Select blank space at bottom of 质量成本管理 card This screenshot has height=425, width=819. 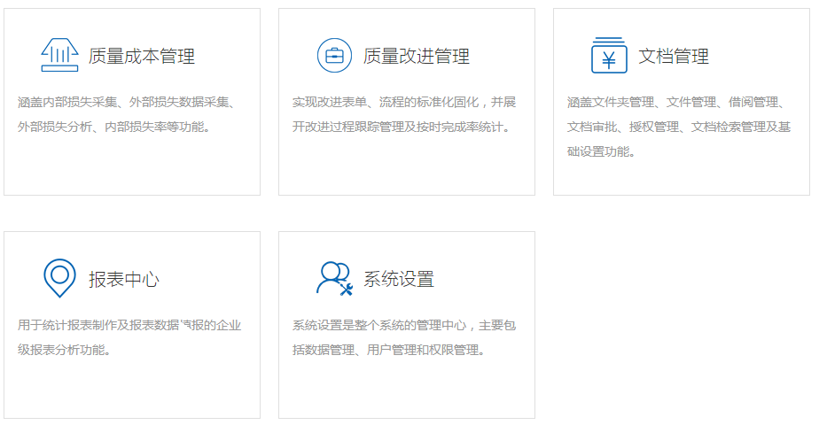tap(132, 168)
